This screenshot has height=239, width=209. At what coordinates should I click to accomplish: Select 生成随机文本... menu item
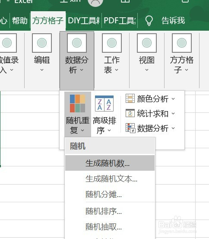110,178
